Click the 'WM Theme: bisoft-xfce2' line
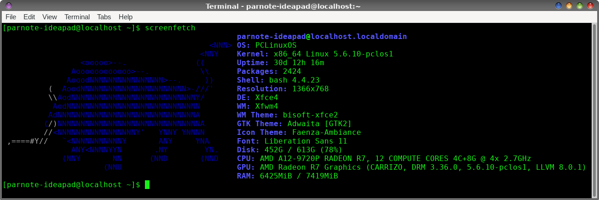599x200 pixels. point(288,115)
